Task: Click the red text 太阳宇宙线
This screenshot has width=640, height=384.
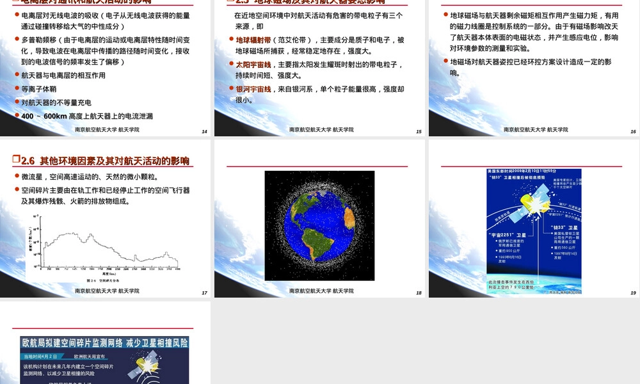Action: pyautogui.click(x=253, y=65)
